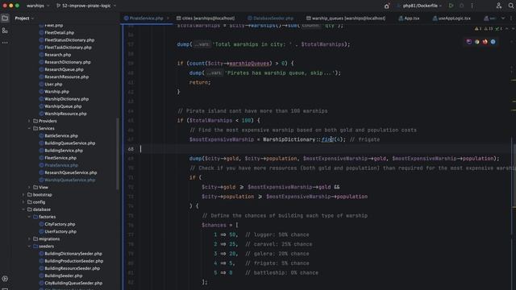Image resolution: width=516 pixels, height=290 pixels.
Task: Expand the migrations folder
Action: [x=29, y=239]
